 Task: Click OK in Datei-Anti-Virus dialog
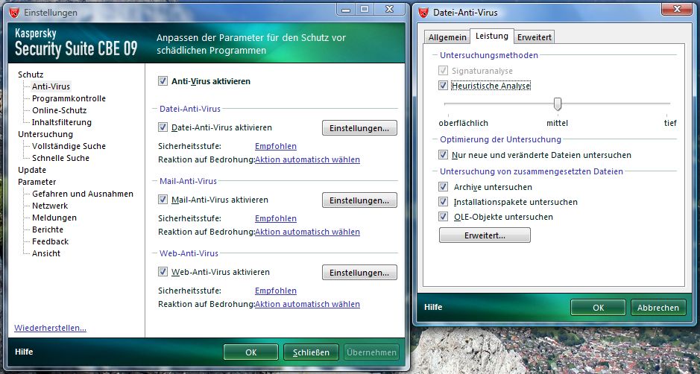(598, 308)
